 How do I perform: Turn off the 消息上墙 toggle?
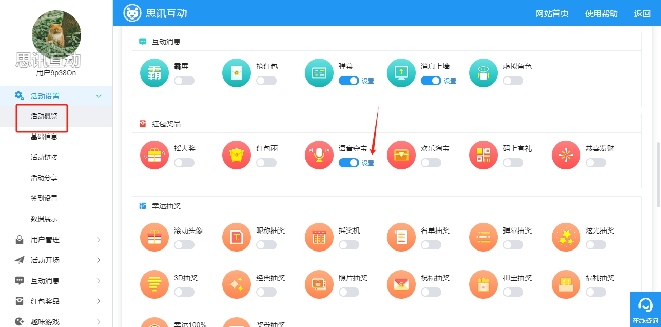coord(431,81)
